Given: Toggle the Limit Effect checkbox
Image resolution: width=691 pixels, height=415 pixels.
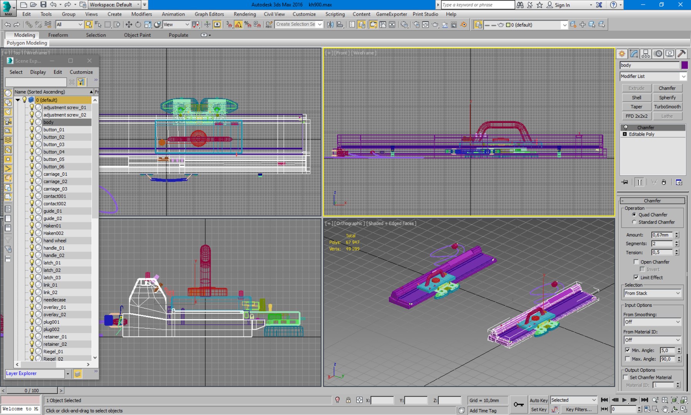Looking at the screenshot, I should click(636, 277).
